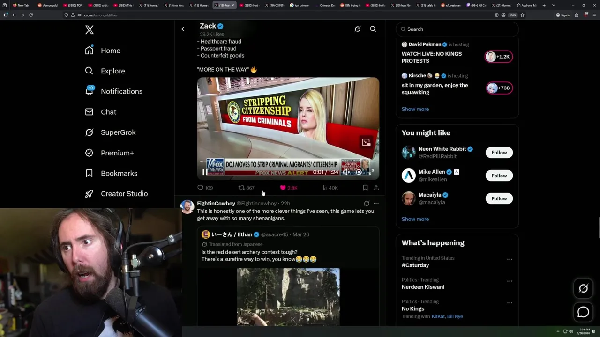Click FightinCowboy's avatar
Screen dimensions: 600x337
pyautogui.click(x=187, y=206)
